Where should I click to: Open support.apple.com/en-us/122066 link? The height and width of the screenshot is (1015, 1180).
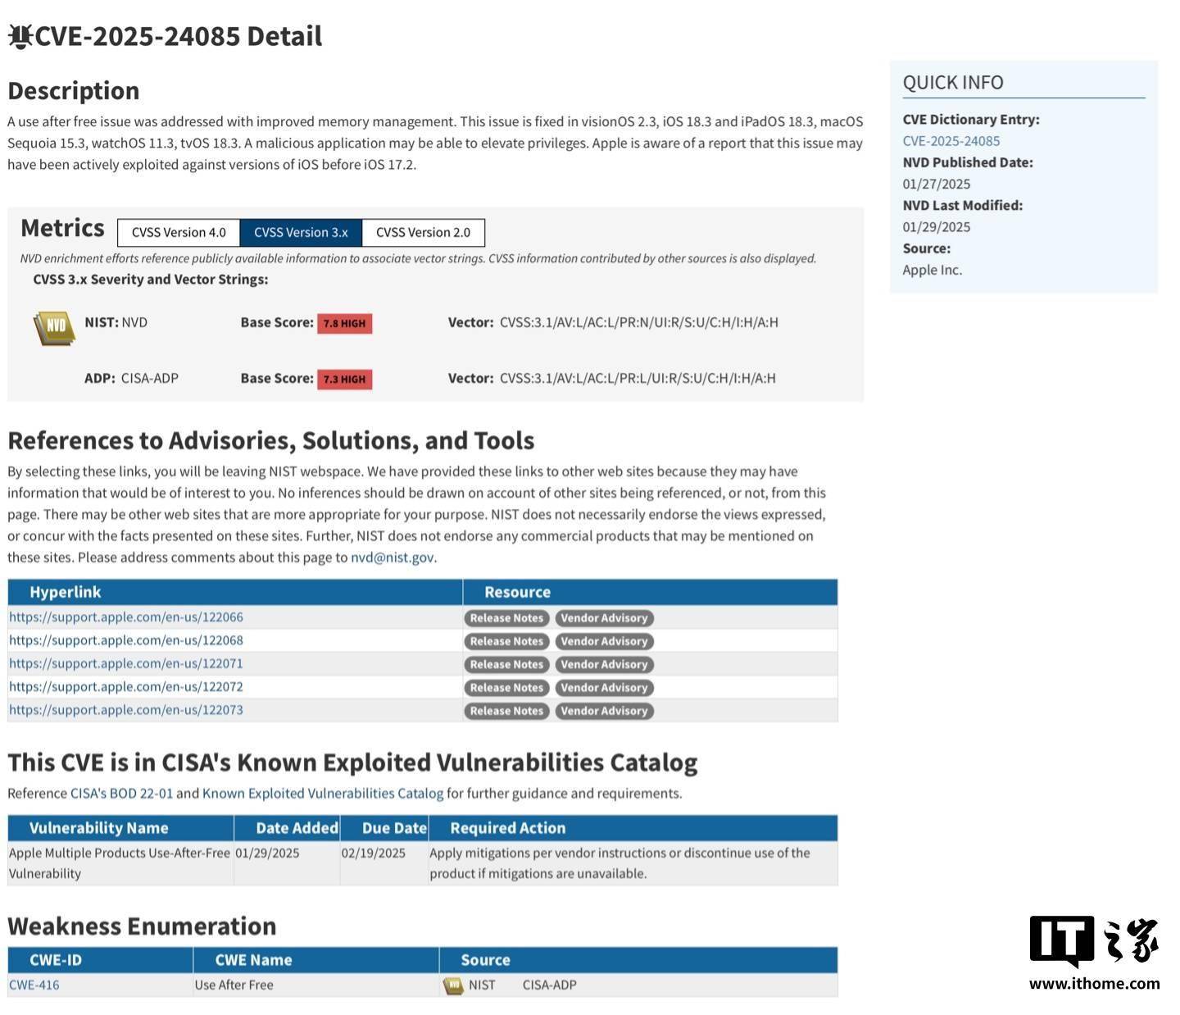point(126,617)
